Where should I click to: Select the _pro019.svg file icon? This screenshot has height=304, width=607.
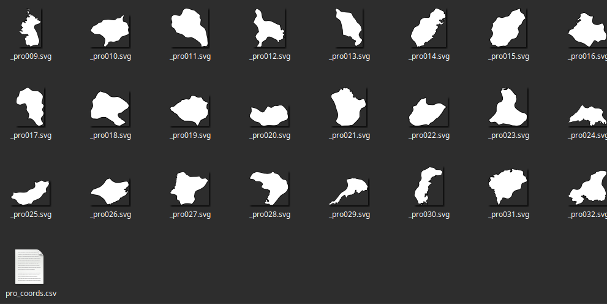pyautogui.click(x=190, y=111)
